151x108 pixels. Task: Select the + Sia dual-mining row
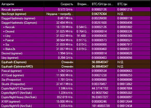click(x=75, y=45)
